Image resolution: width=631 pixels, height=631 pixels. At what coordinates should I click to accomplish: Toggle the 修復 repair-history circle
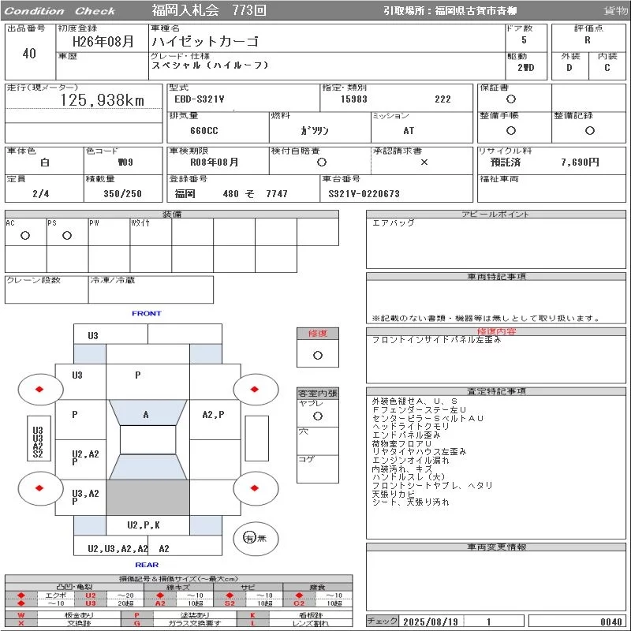click(318, 356)
